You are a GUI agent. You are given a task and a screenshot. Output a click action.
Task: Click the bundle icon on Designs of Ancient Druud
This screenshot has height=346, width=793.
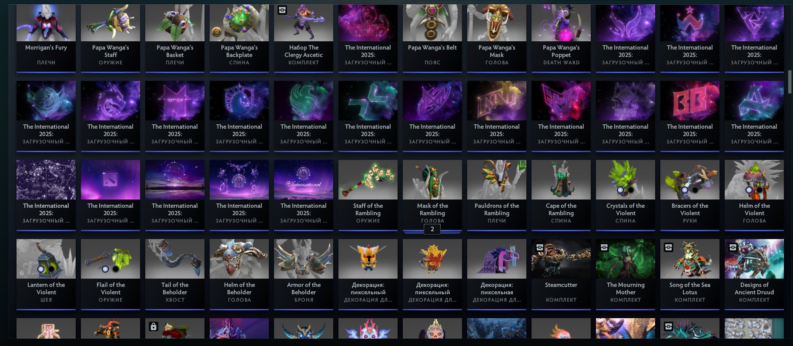coord(733,247)
